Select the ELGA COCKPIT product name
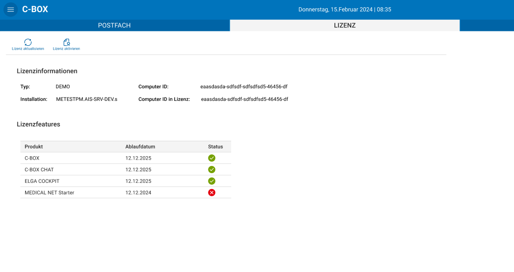This screenshot has height=272, width=514. pos(42,181)
